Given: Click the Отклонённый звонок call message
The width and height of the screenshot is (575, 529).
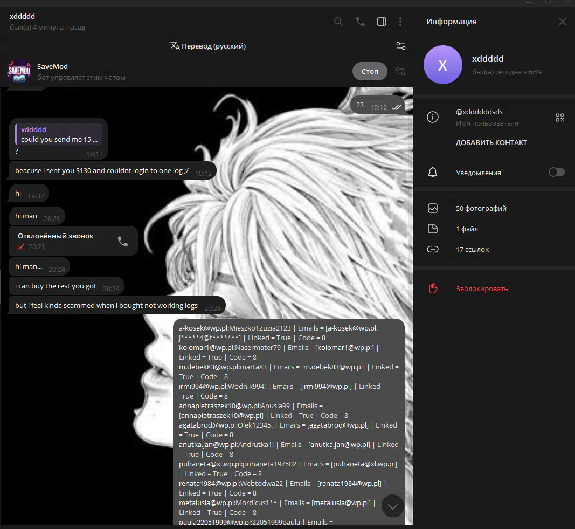Looking at the screenshot, I should coord(74,241).
